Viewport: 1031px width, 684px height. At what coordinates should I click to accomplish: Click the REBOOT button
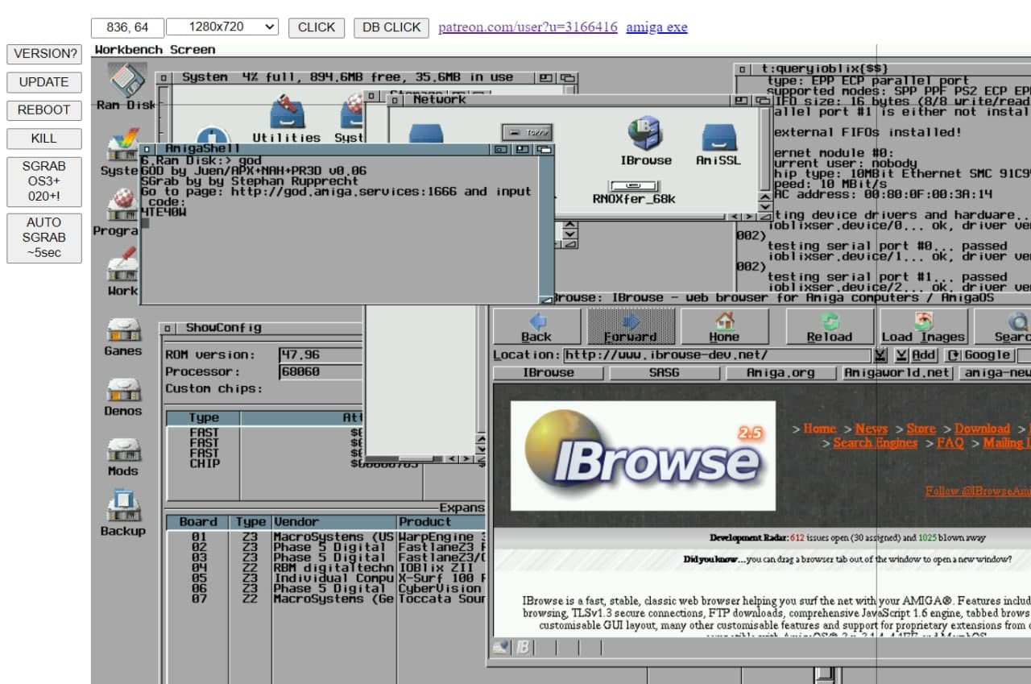tap(44, 110)
